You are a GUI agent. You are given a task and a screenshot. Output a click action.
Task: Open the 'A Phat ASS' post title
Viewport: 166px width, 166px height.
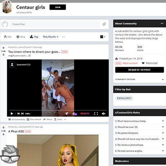[x=16, y=131]
